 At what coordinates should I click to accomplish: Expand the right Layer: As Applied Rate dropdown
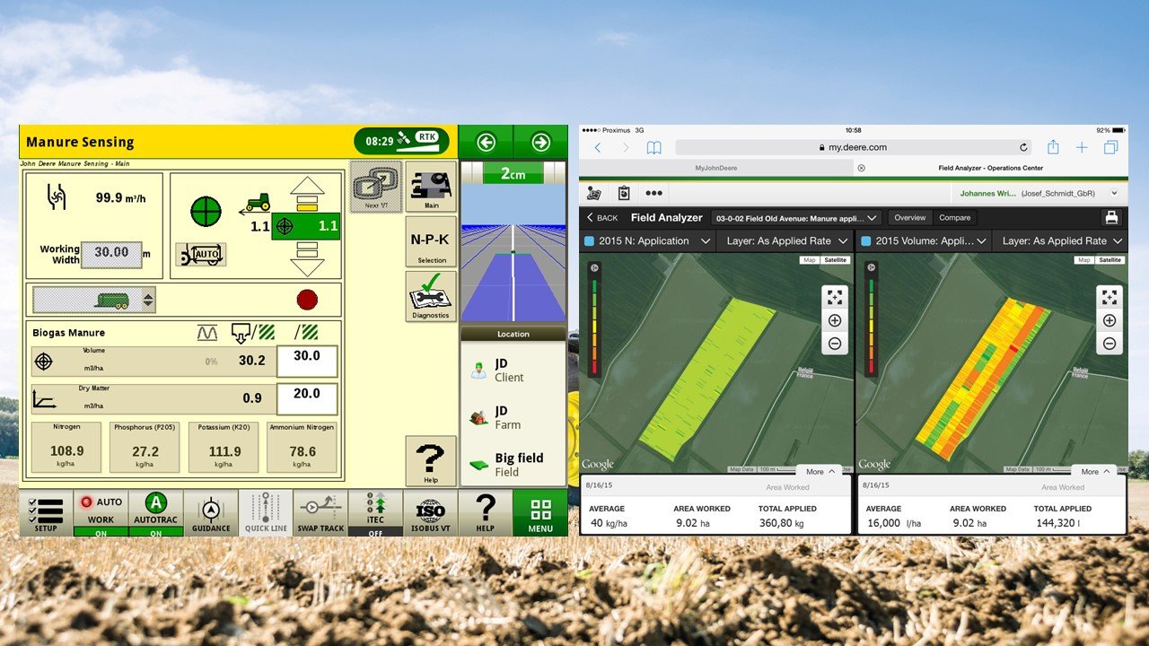pyautogui.click(x=1062, y=240)
